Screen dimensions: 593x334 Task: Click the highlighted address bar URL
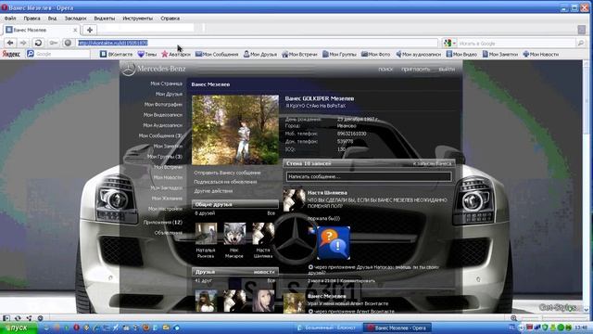click(113, 43)
